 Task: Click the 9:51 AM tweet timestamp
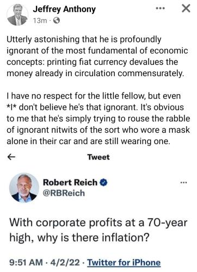(26, 262)
